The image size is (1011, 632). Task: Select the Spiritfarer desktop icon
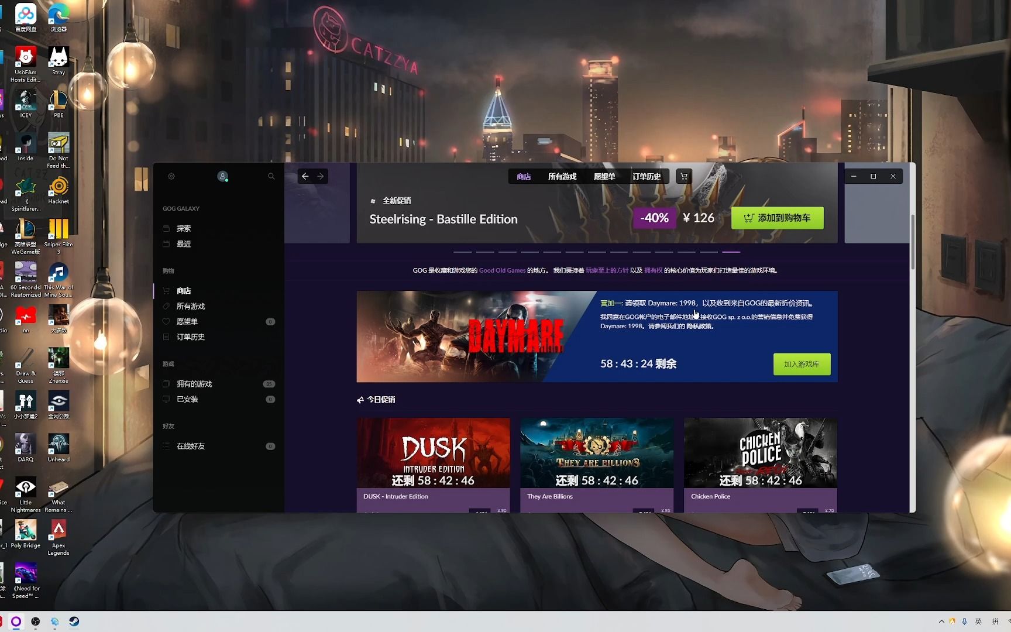coord(26,194)
